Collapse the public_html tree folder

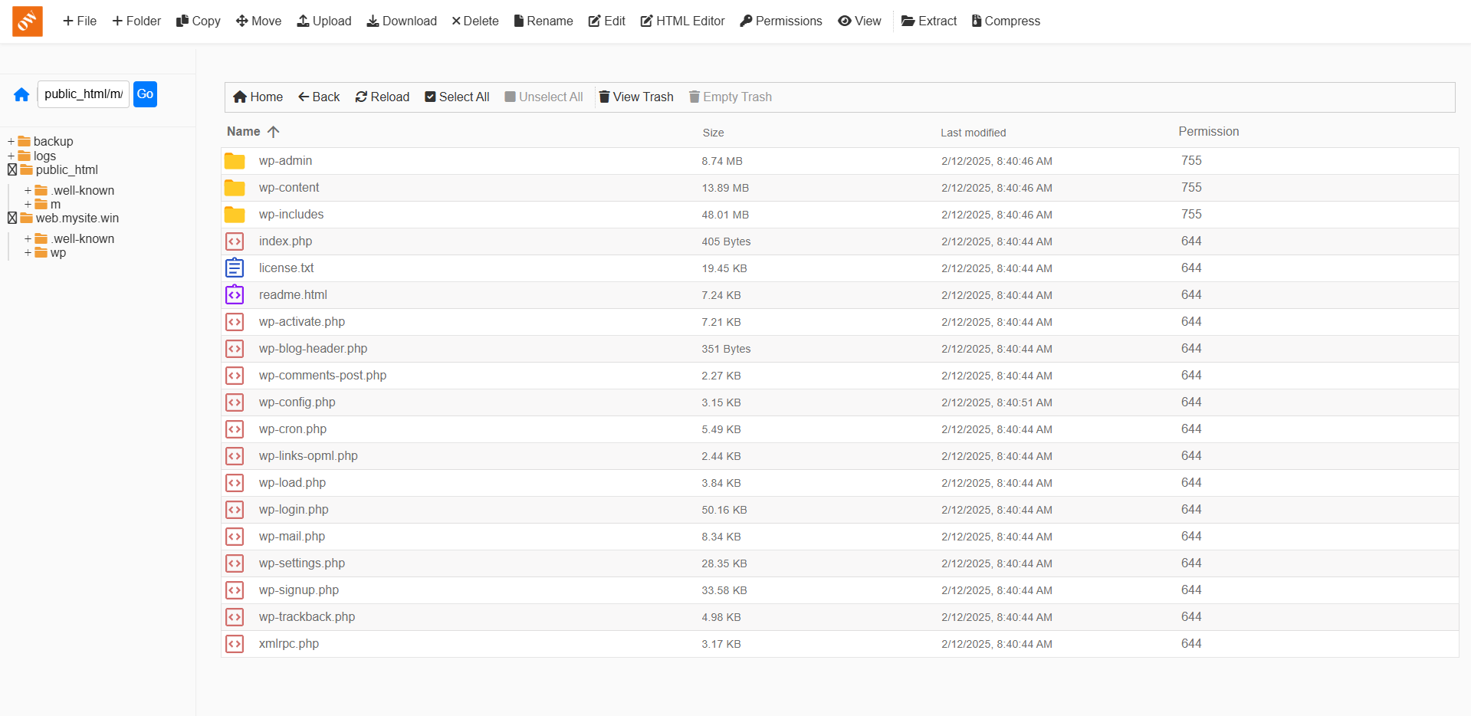(12, 169)
